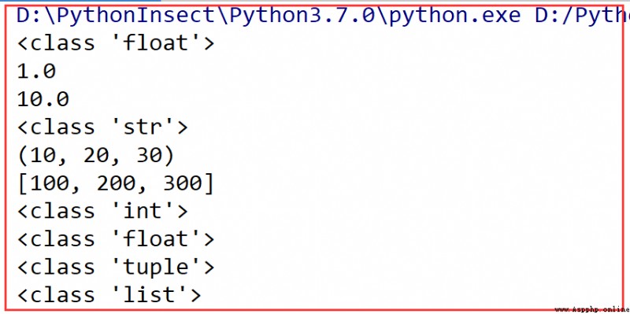Image resolution: width=630 pixels, height=314 pixels.
Task: Click the Python3.7.0 folder in the command line
Action: tap(300, 16)
